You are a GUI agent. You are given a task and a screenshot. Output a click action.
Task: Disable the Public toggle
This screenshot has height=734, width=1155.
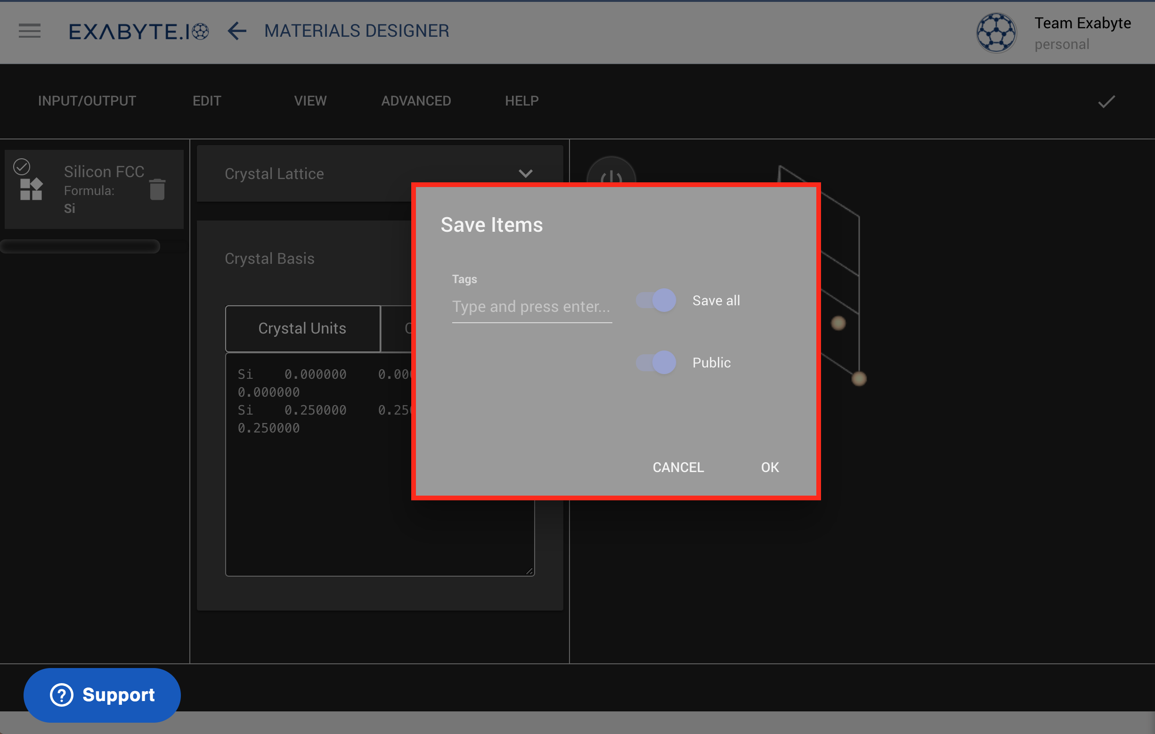(x=655, y=363)
